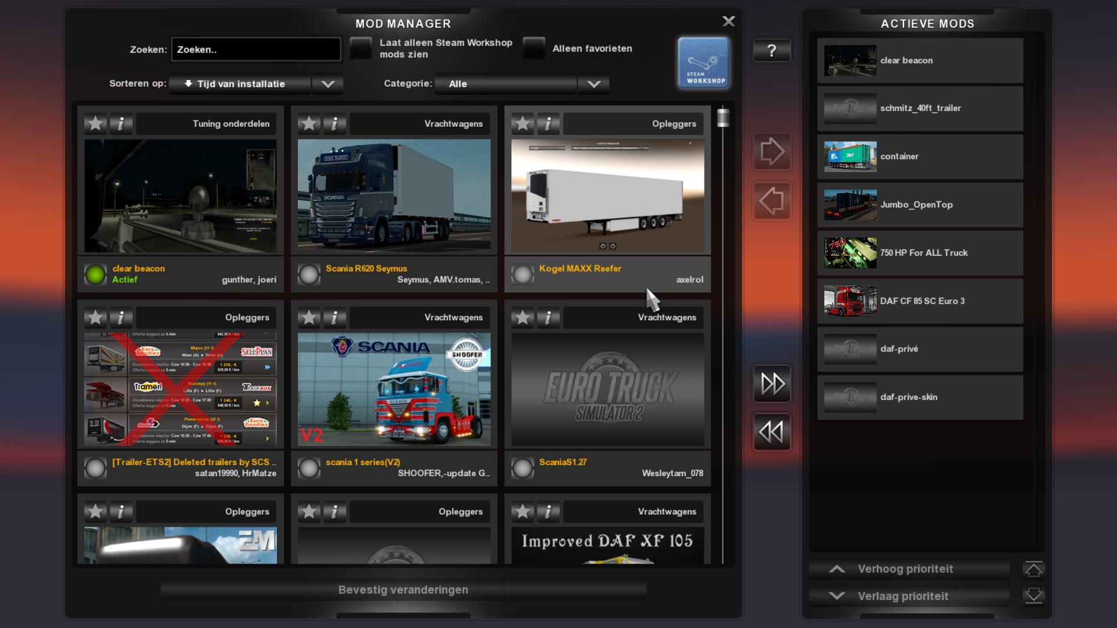1117x628 pixels.
Task: Toggle clear beacon active status circle
Action: [x=95, y=274]
